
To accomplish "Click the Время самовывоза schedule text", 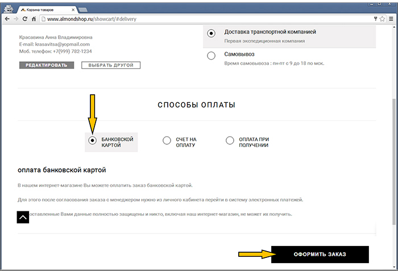I will coord(274,63).
